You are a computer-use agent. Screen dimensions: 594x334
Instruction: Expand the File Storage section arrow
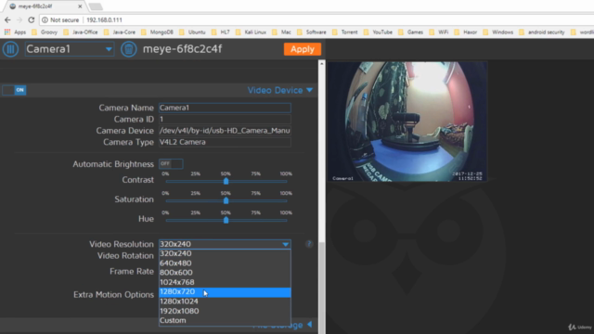point(309,325)
